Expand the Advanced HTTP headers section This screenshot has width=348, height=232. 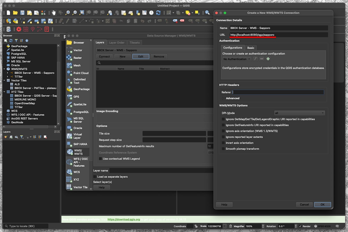click(223, 98)
